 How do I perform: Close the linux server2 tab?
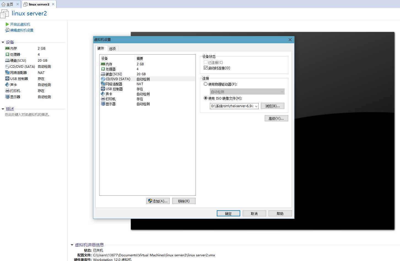53,4
